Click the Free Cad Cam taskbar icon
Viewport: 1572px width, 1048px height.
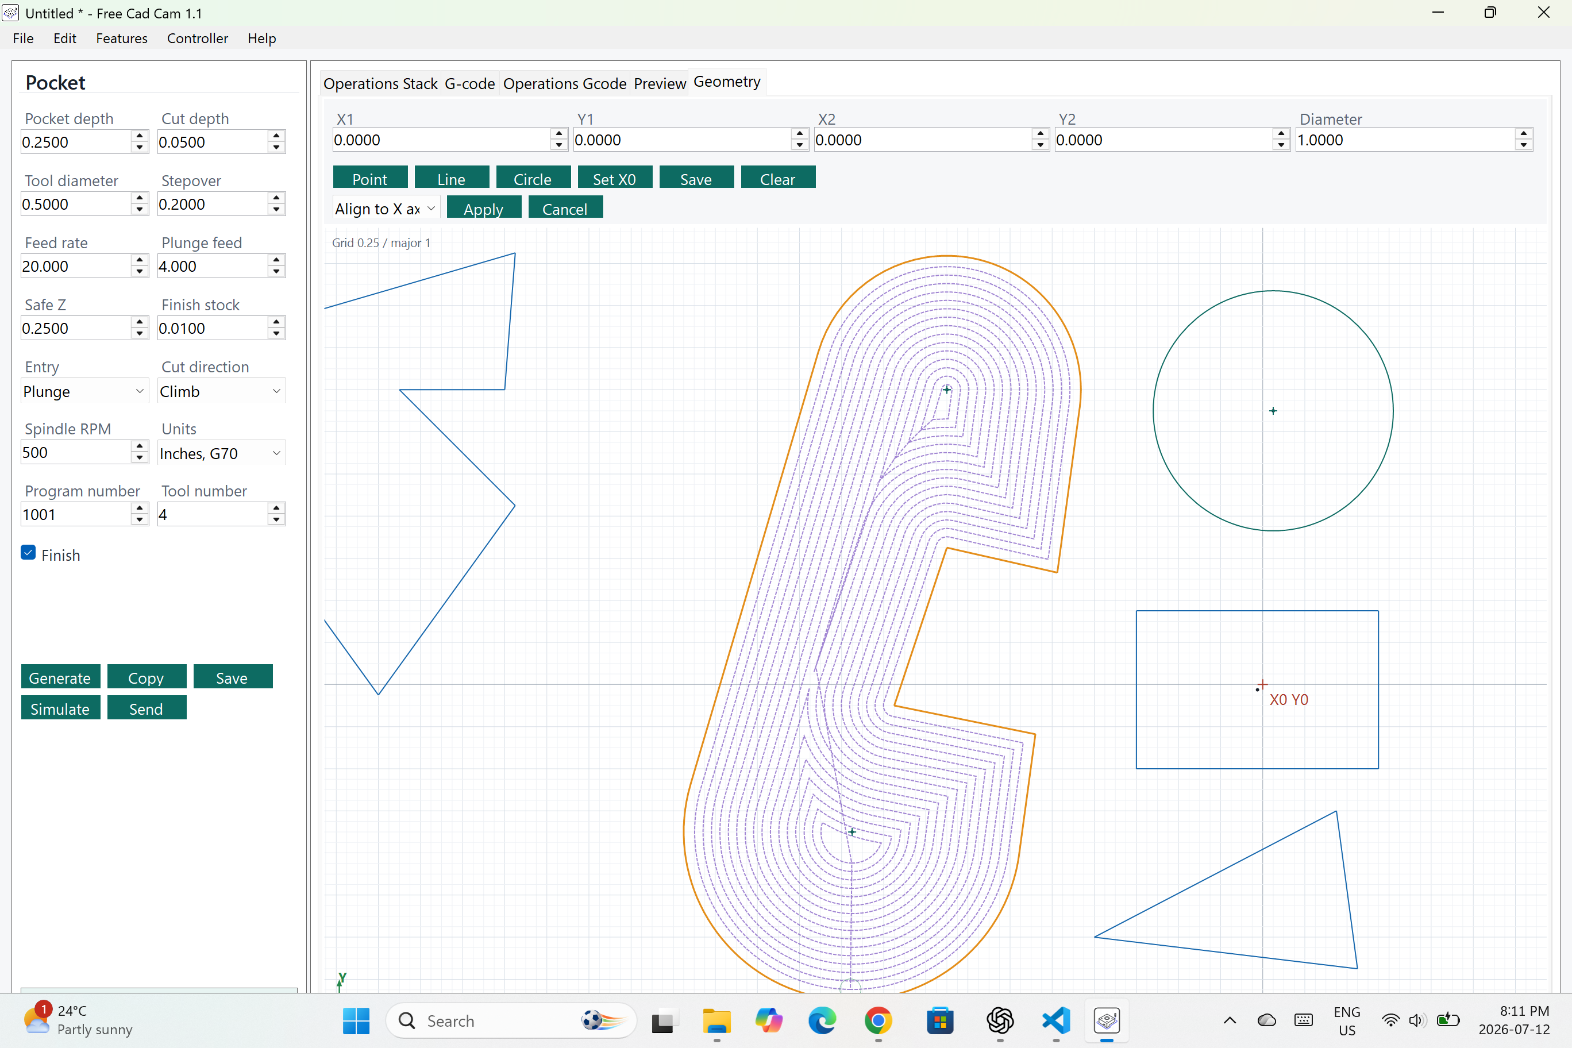point(1107,1020)
